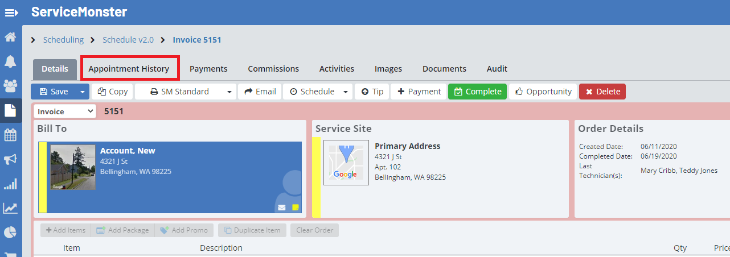
Task: Open the line chart icon in sidebar
Action: click(10, 208)
